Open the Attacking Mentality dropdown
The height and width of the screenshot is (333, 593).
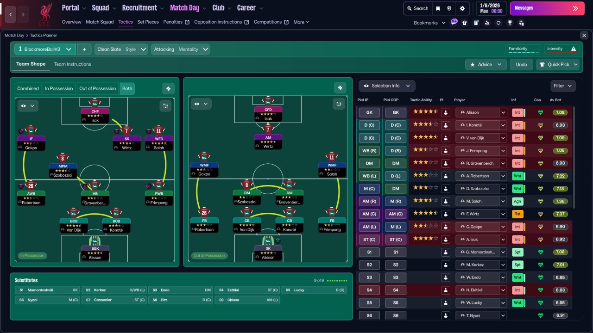click(x=180, y=49)
